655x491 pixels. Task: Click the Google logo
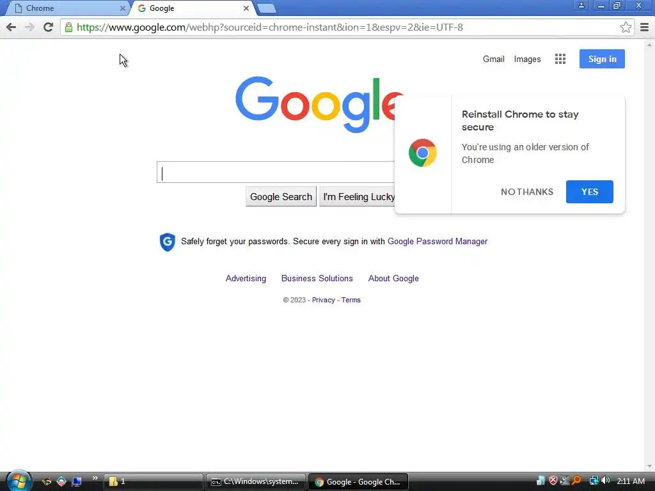coord(315,104)
